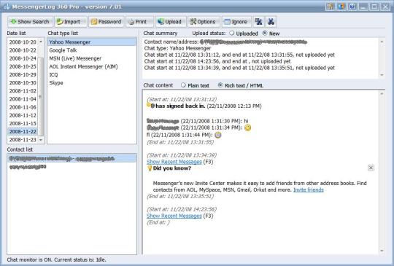Click the Show Search toolbar button
Viewport: 394px width, 266px height.
(30, 22)
